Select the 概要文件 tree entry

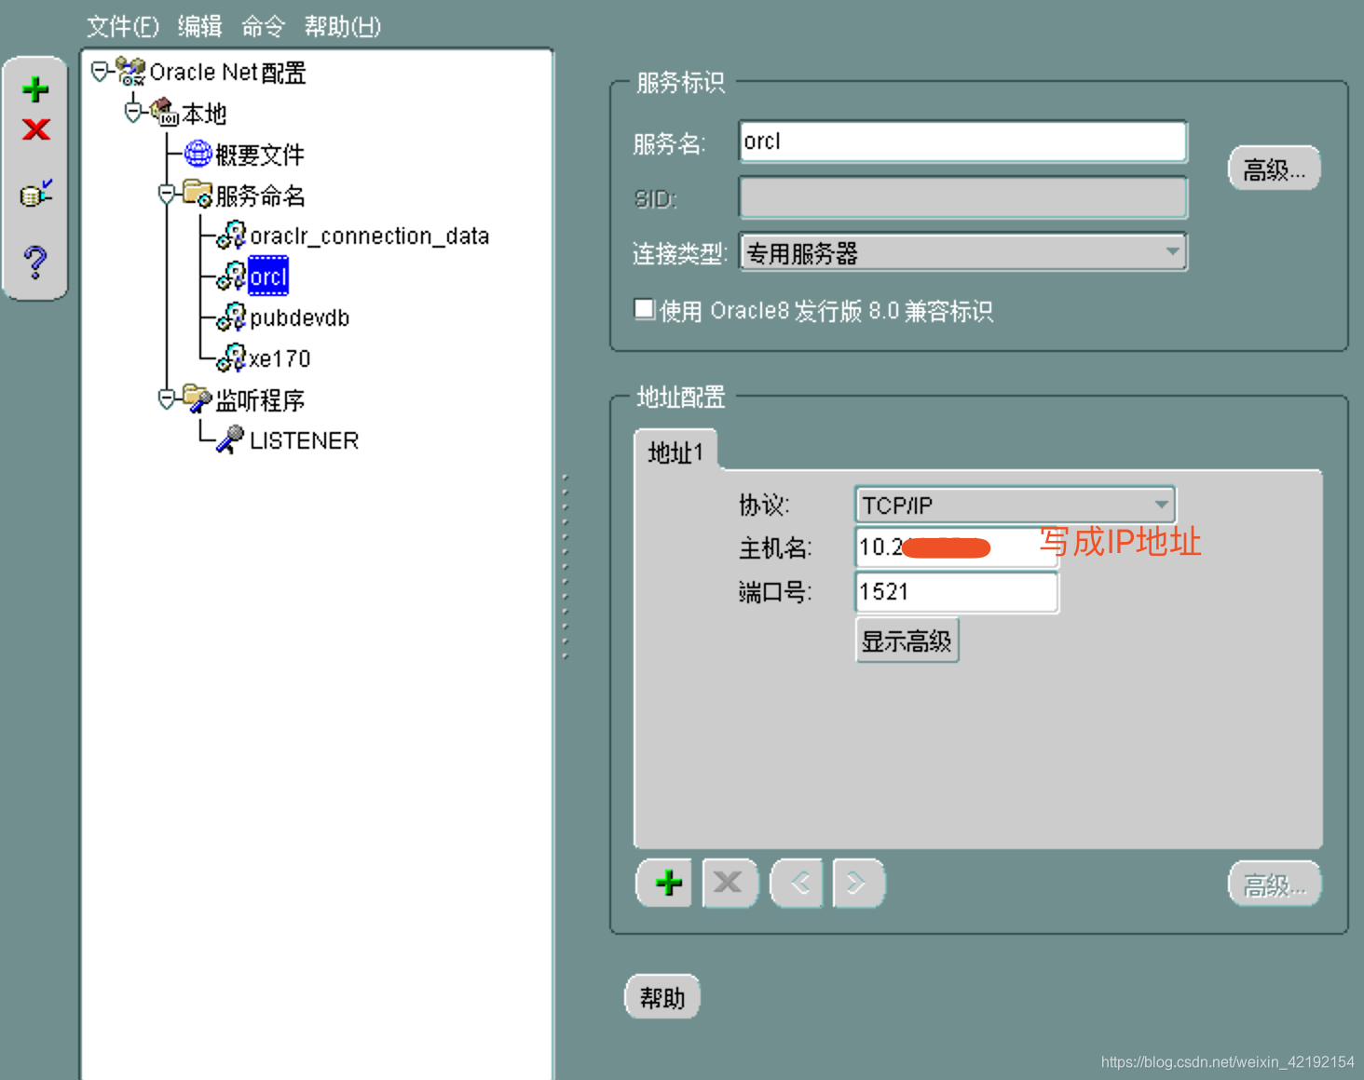pos(260,155)
